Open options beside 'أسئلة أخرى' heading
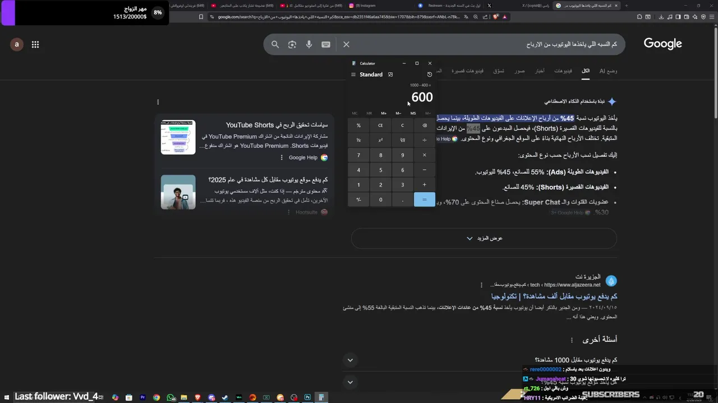 pos(572,340)
